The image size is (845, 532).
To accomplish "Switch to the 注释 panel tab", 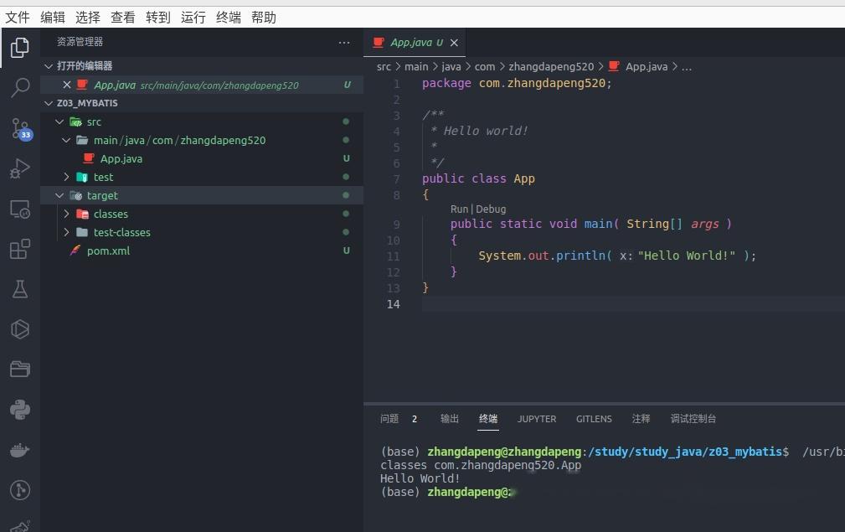I will pyautogui.click(x=641, y=419).
